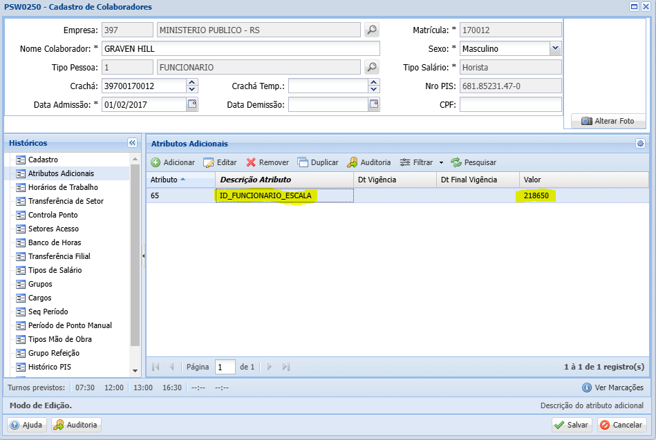Open Horários de Trabalho history
656x440 pixels.
[63, 187]
